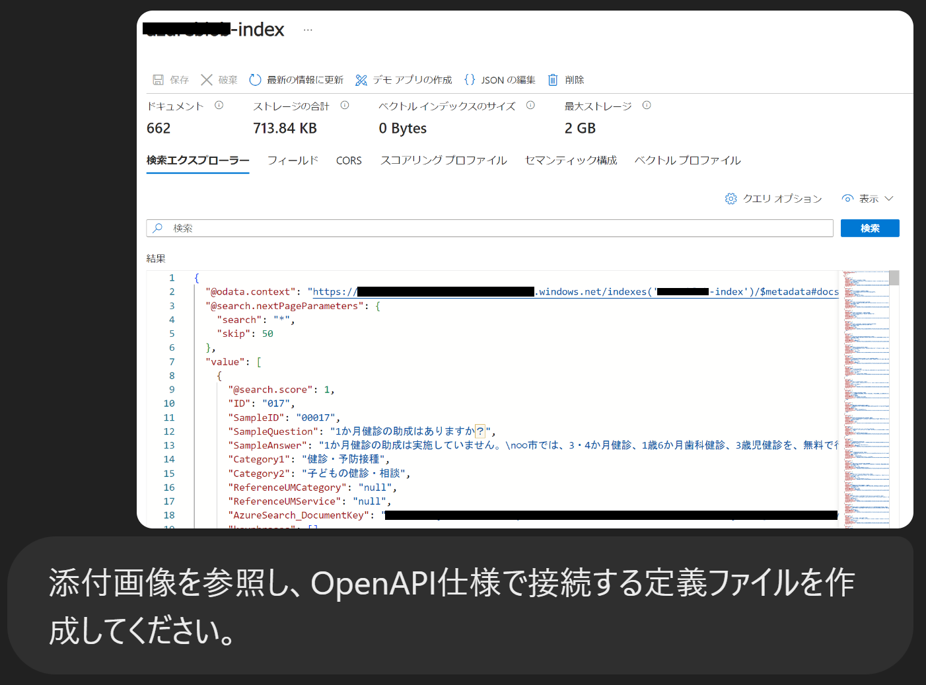This screenshot has width=926, height=685.
Task: Click the results vertical scrollbar thumb
Action: [x=894, y=278]
